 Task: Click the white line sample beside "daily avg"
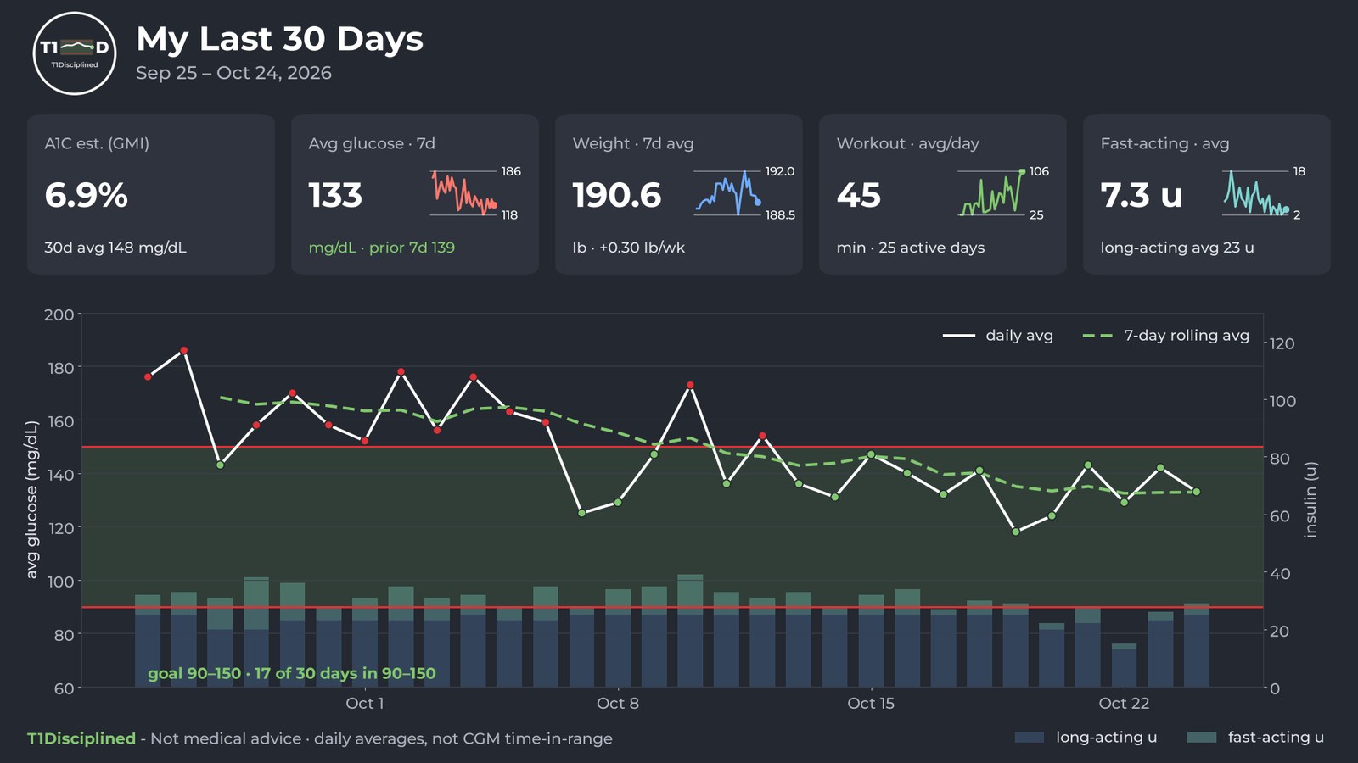click(x=959, y=336)
